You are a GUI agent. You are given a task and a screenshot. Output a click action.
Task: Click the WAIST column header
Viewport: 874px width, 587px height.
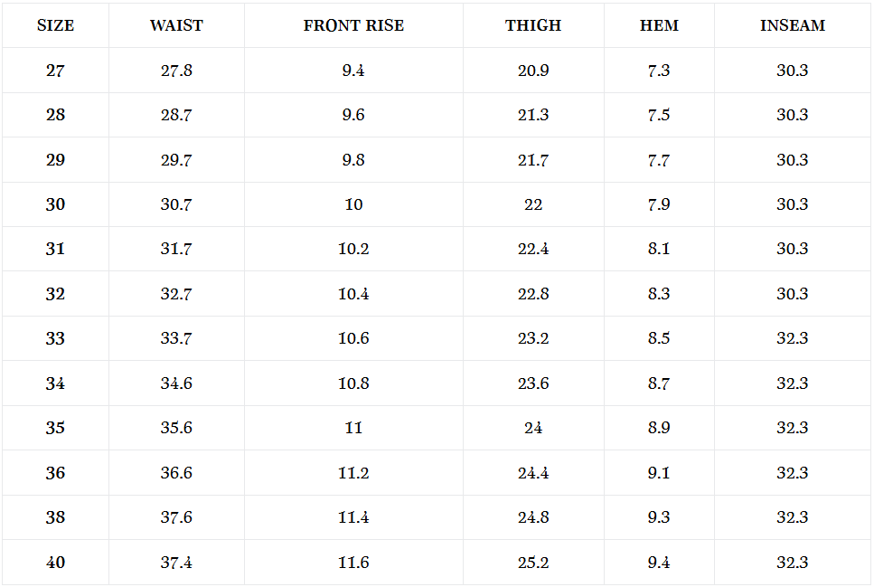pos(176,25)
